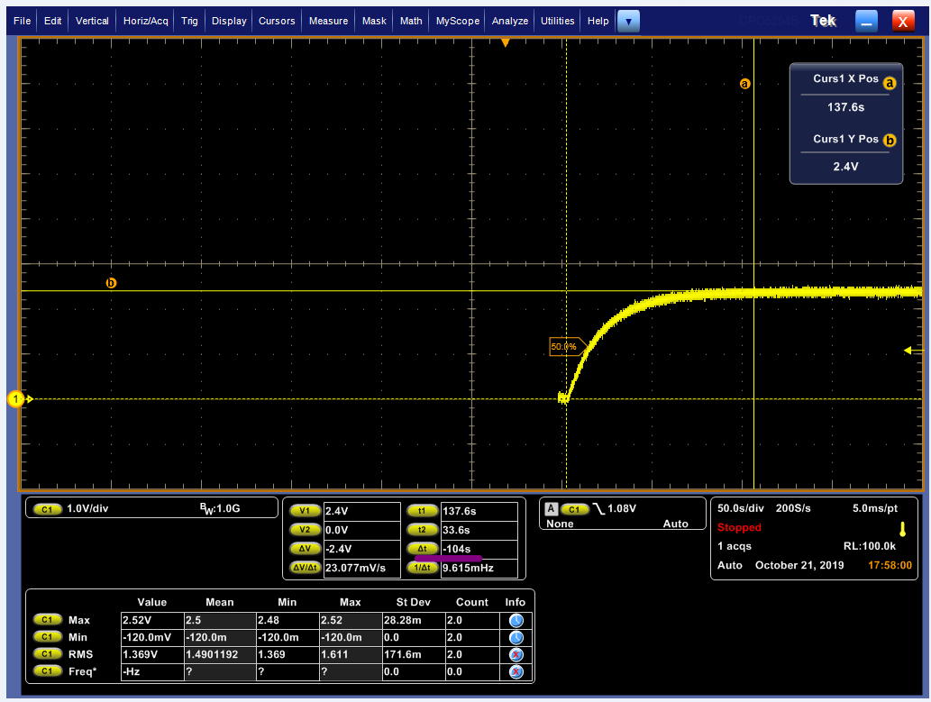Image resolution: width=931 pixels, height=702 pixels.
Task: Select the Curs1 X Pos knob 'a' icon
Action: (889, 83)
